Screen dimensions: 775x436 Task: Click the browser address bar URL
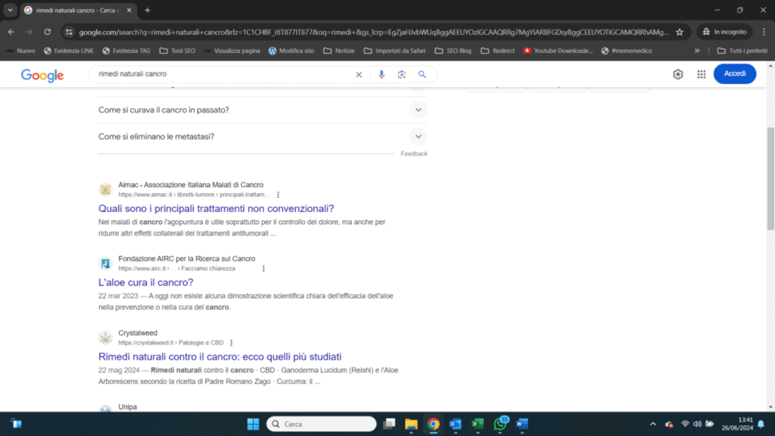[373, 32]
